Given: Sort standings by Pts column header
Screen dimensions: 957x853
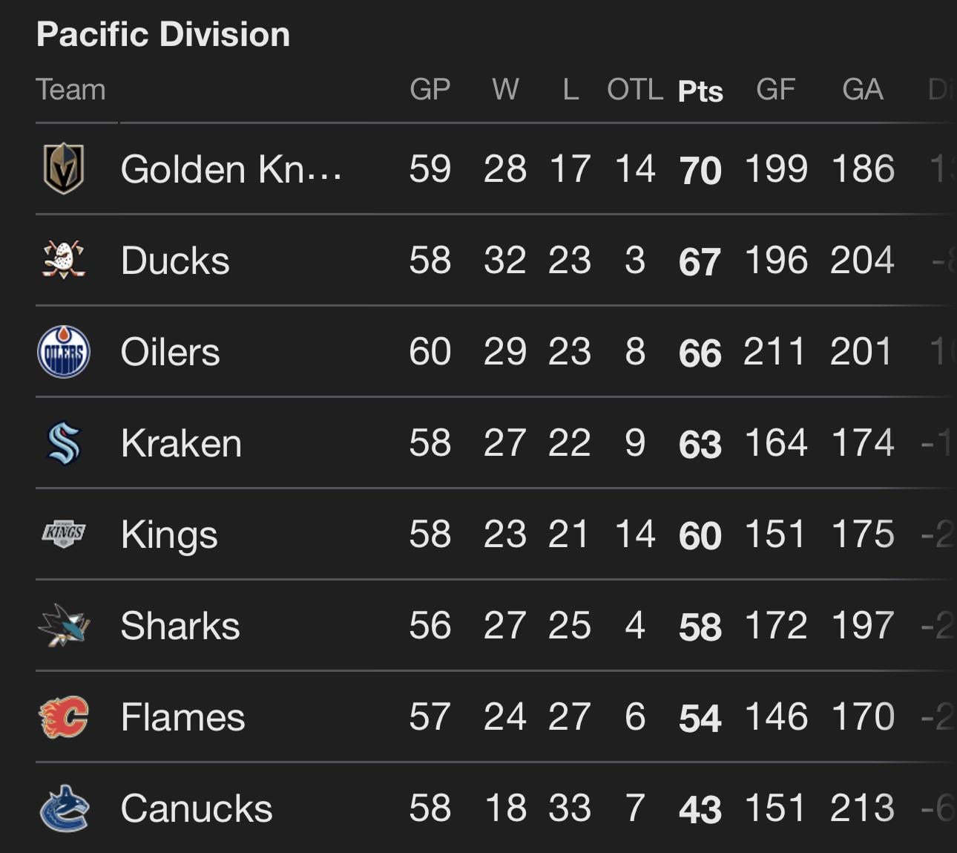Looking at the screenshot, I should pos(700,91).
